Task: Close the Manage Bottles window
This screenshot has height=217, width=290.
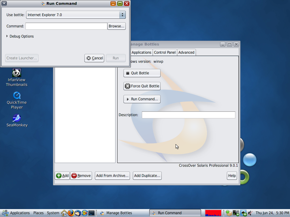Action: 236,44
